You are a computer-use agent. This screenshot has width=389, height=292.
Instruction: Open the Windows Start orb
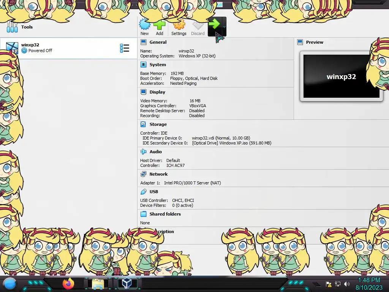(x=9, y=284)
